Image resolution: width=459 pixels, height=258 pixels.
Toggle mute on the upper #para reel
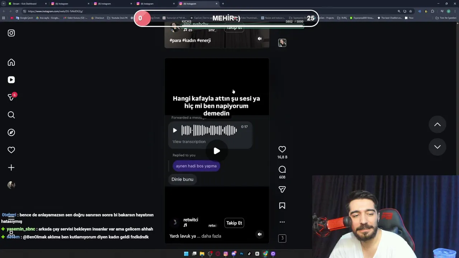(260, 39)
